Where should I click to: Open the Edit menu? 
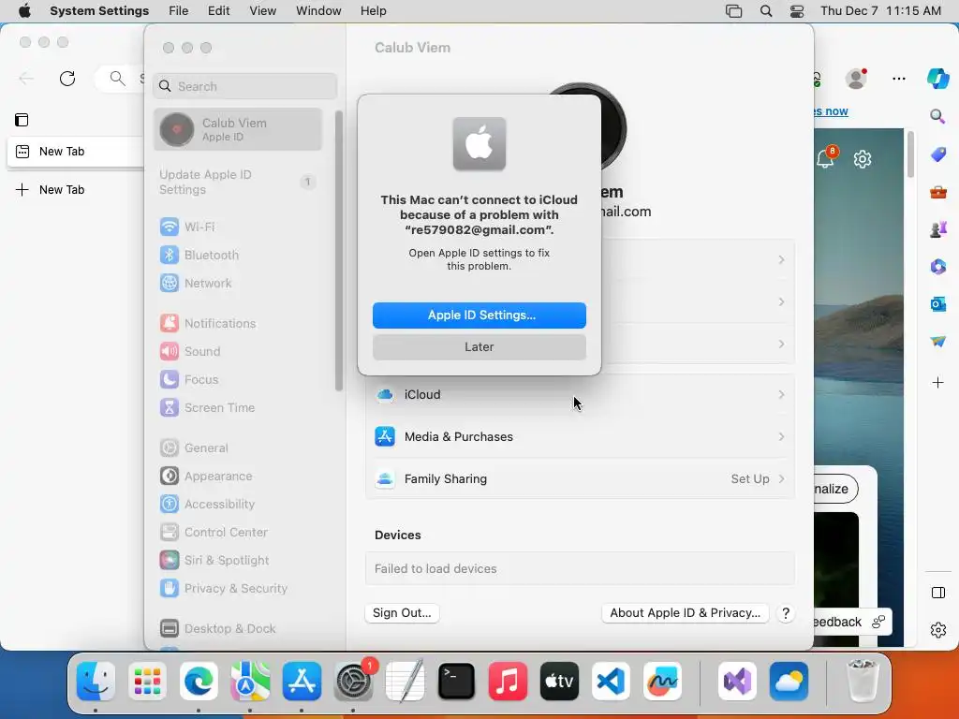point(218,11)
